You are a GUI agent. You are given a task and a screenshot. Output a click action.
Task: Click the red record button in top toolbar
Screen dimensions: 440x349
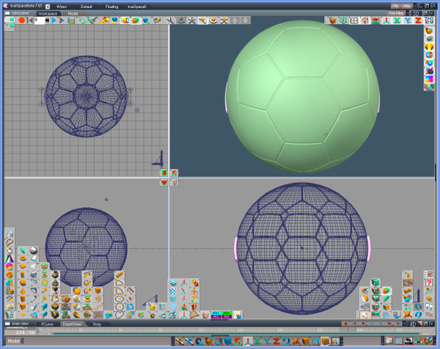point(22,20)
